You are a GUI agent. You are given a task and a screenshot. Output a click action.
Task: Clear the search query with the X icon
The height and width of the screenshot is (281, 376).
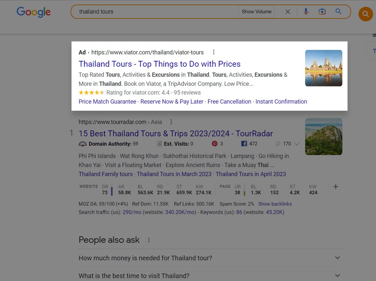[287, 11]
